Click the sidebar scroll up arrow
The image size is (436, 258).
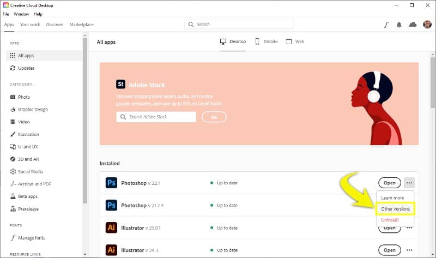coord(85,35)
